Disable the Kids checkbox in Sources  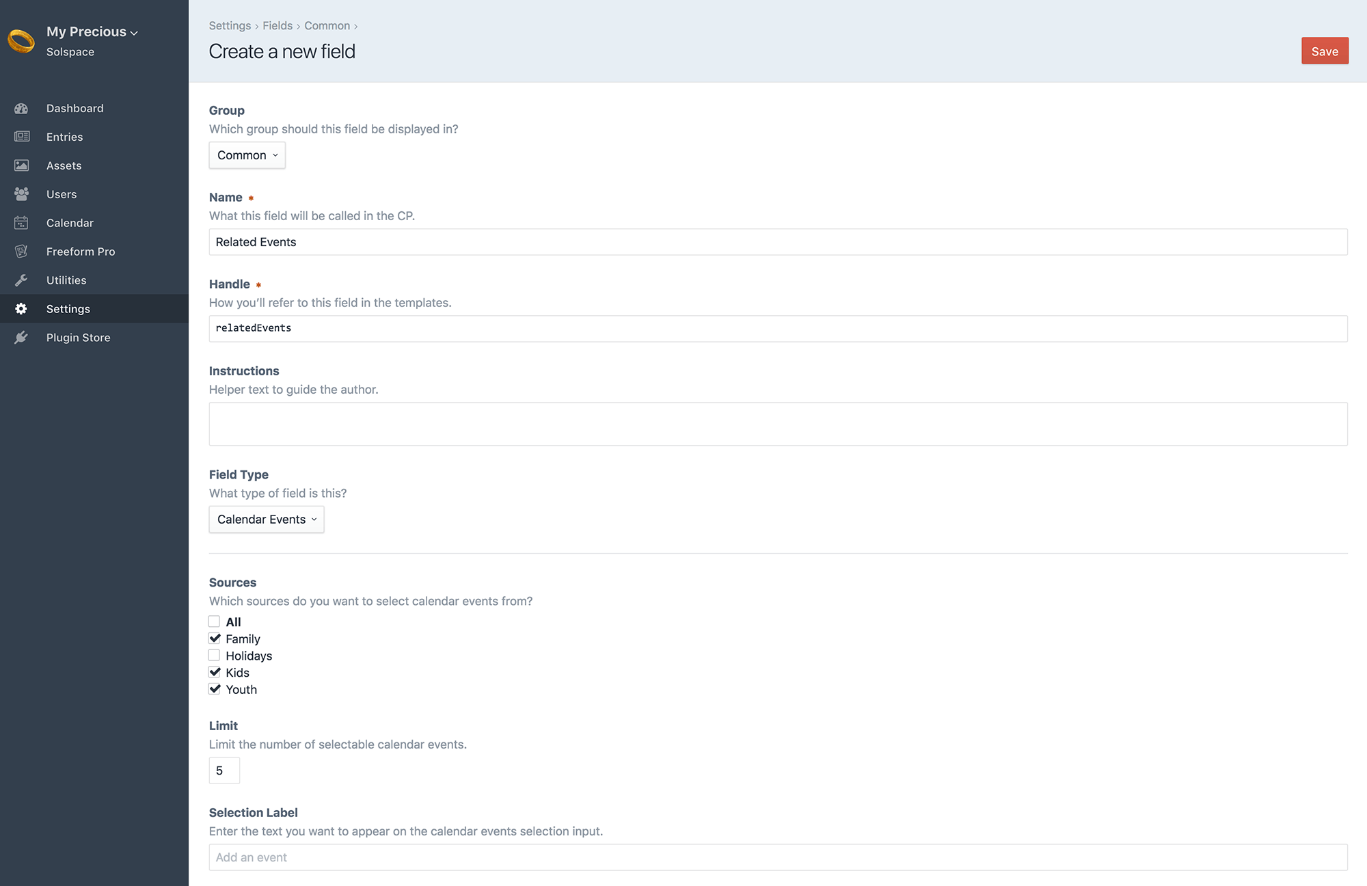point(214,672)
